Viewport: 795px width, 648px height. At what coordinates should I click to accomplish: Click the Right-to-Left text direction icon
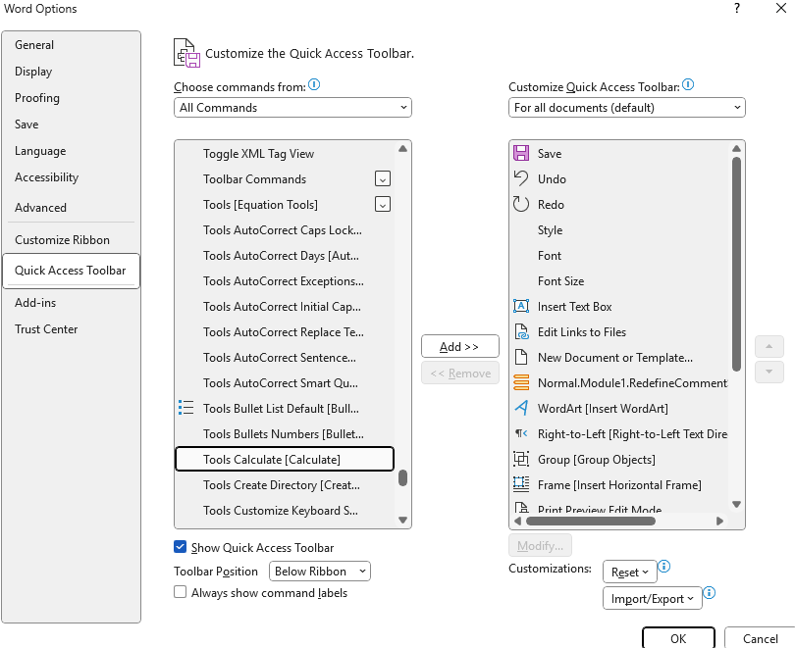pyautogui.click(x=521, y=433)
